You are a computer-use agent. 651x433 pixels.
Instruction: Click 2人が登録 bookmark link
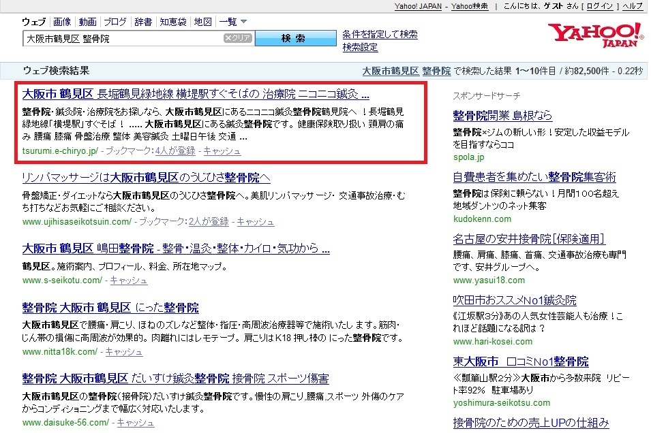[x=209, y=221]
